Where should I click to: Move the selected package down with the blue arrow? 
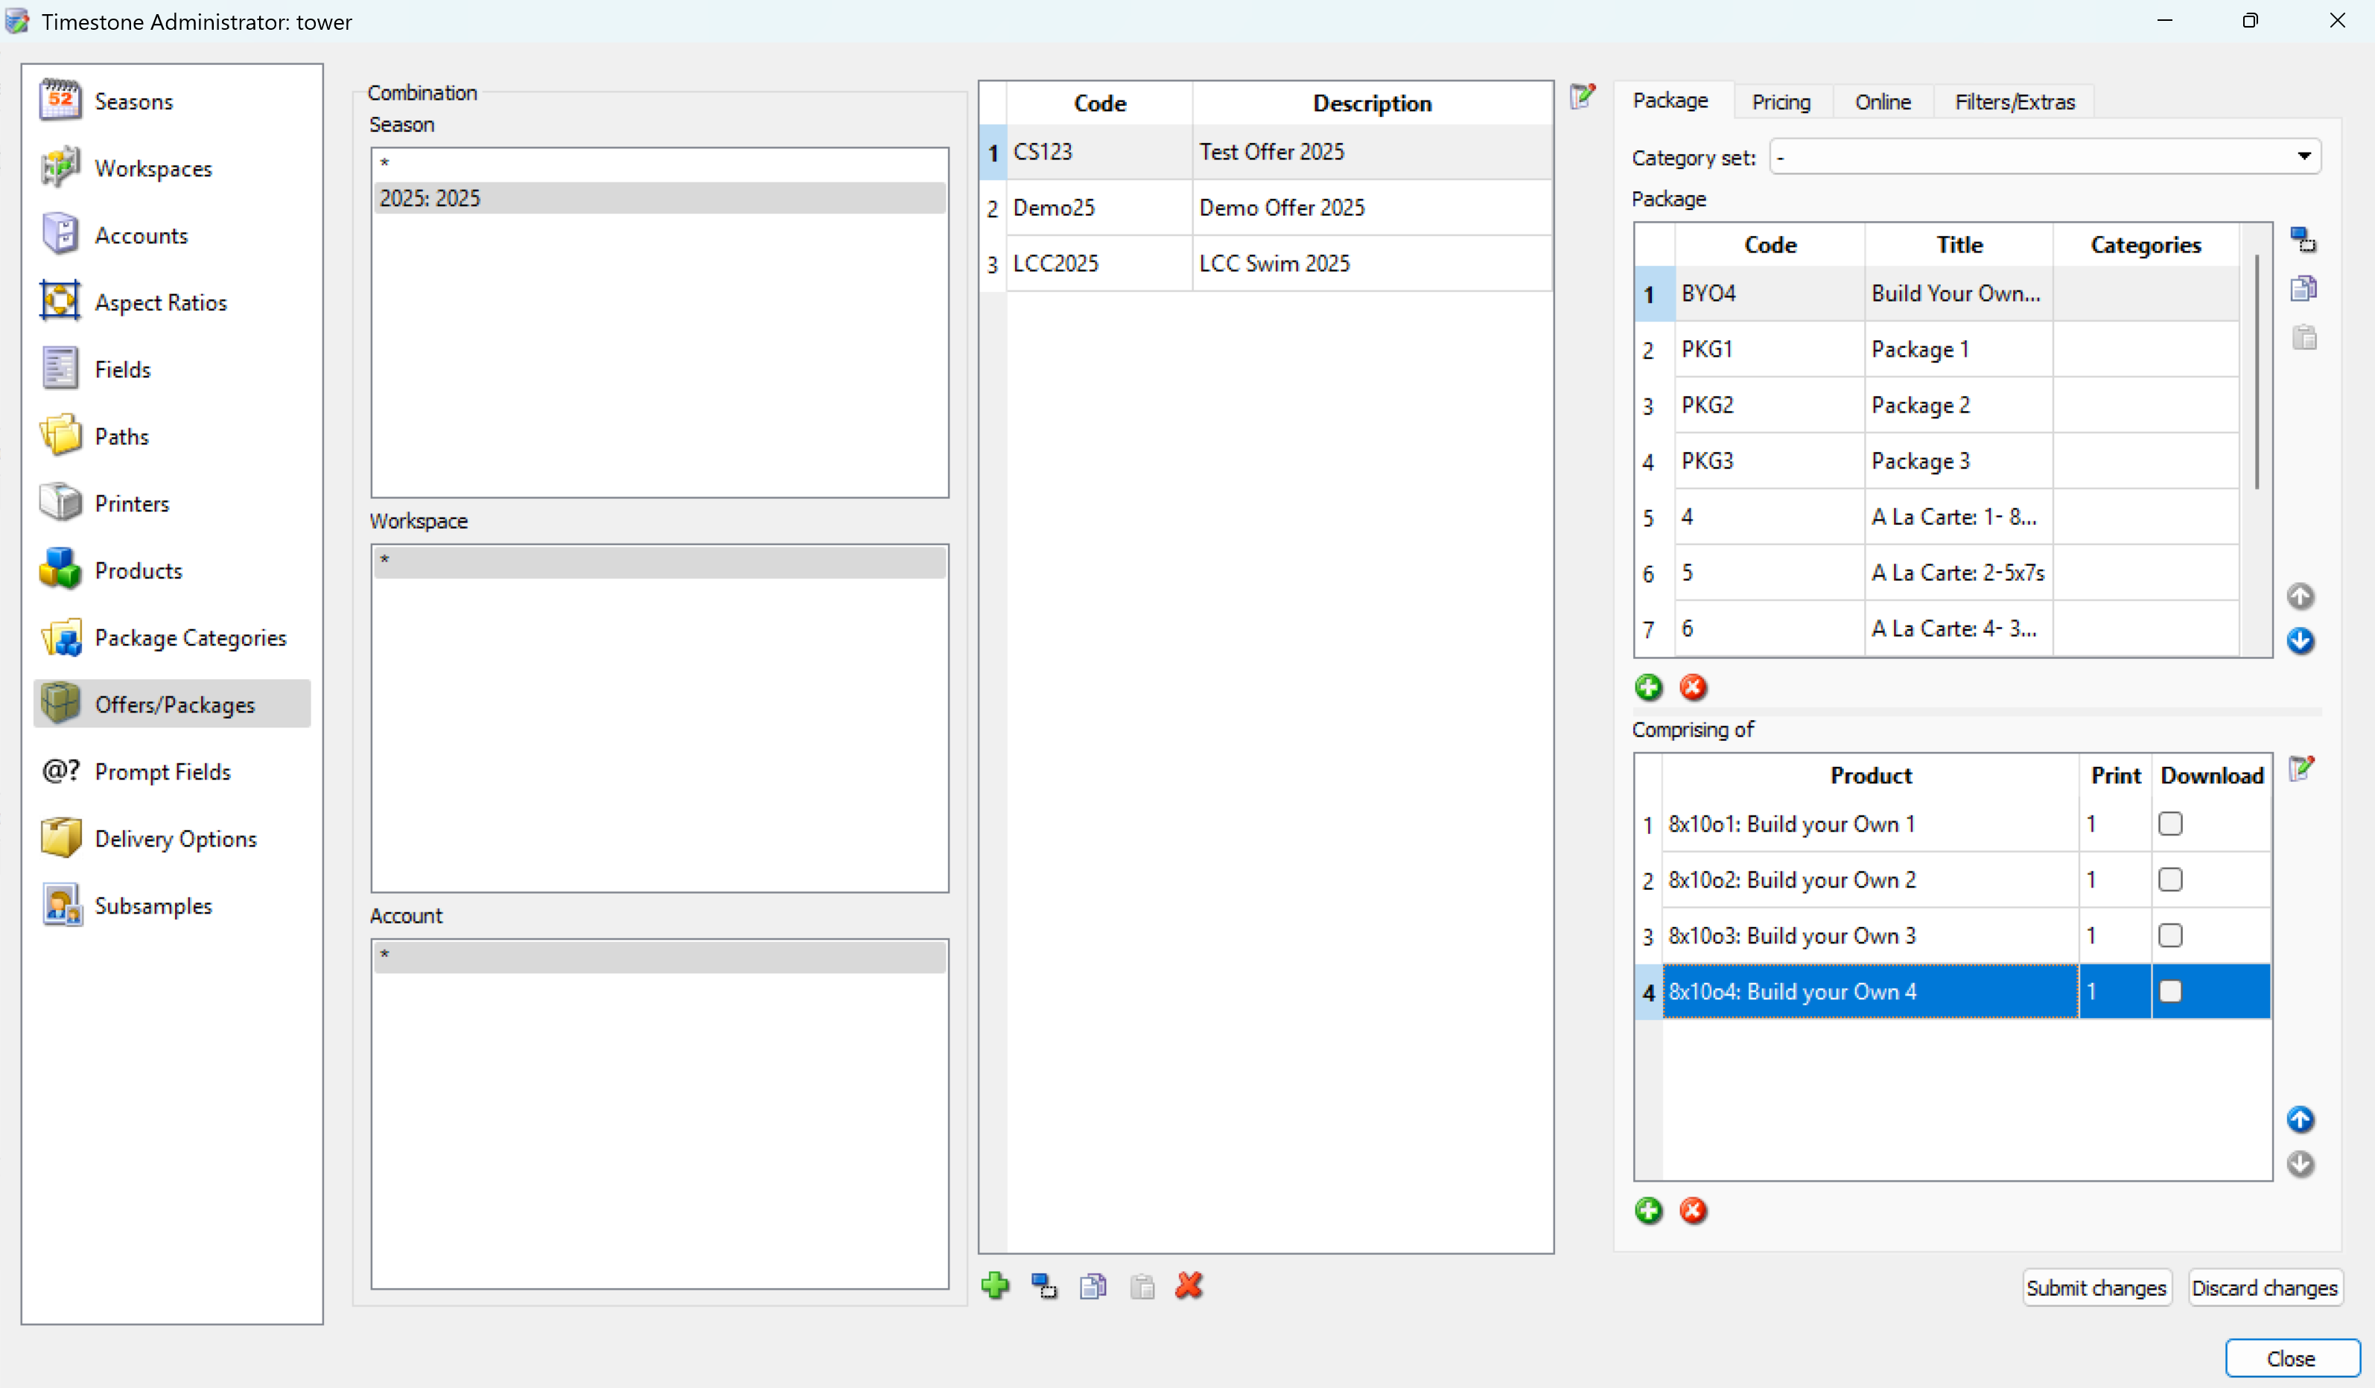[2300, 641]
